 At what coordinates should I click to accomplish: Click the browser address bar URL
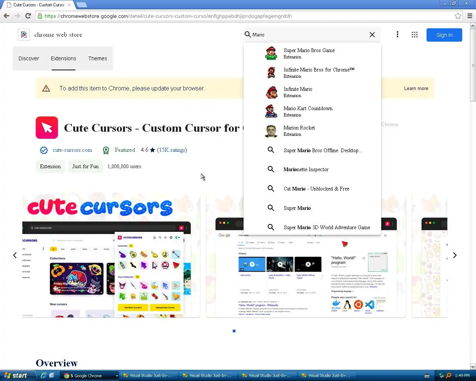point(168,16)
